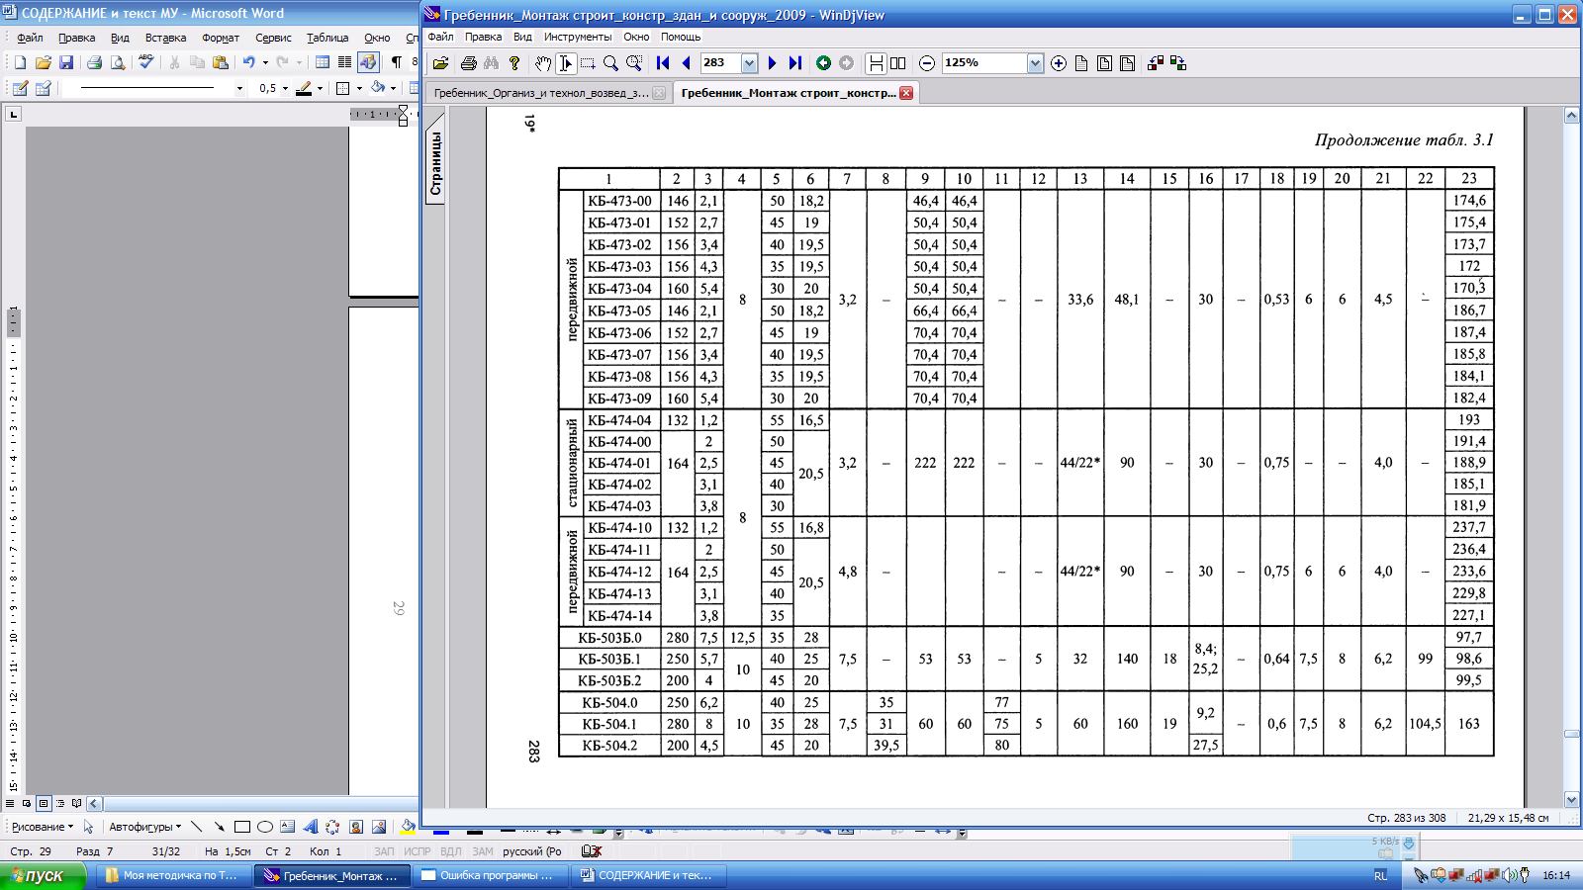Open the Автофигуры menu
Viewport: 1583px width, 890px height.
click(x=145, y=827)
